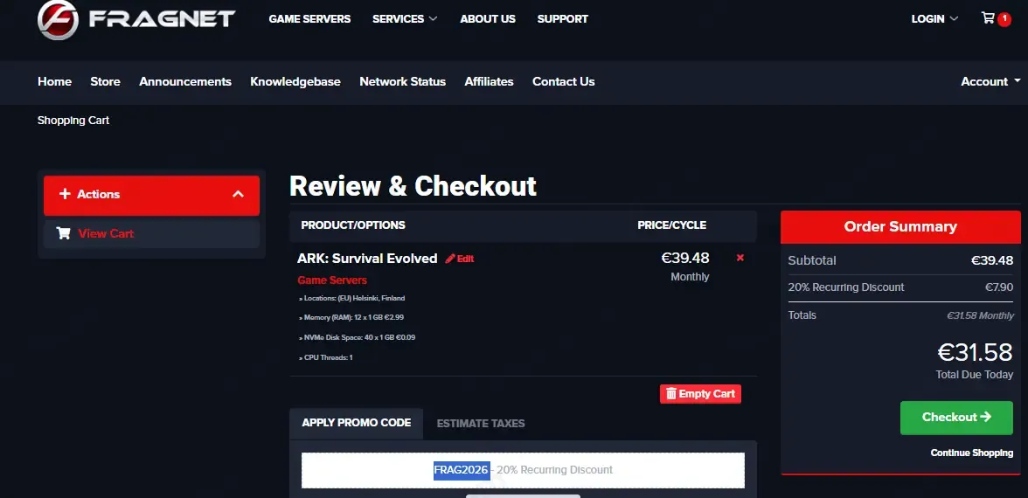Click the Monthly billing cycle text
The height and width of the screenshot is (498, 1028).
pyautogui.click(x=690, y=276)
